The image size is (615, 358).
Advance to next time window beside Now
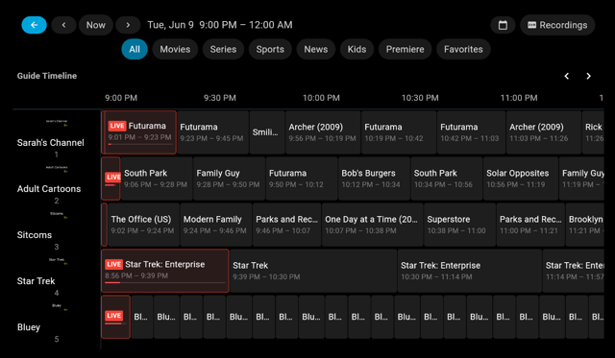coord(128,25)
